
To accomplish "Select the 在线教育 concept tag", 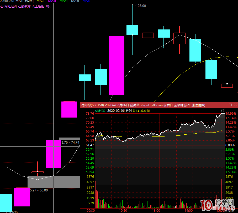I will (x=24, y=6).
